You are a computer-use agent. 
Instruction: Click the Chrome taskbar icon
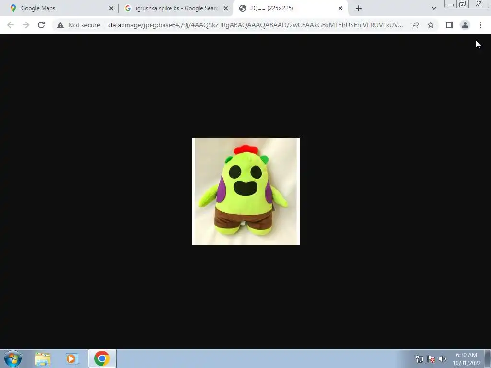(102, 358)
